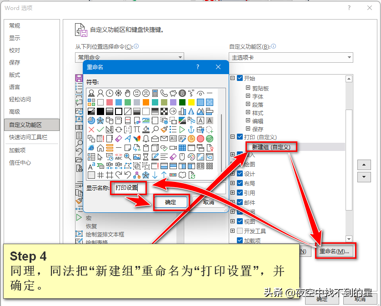
Task: Pick the house symbol
Action: (x=100, y=148)
